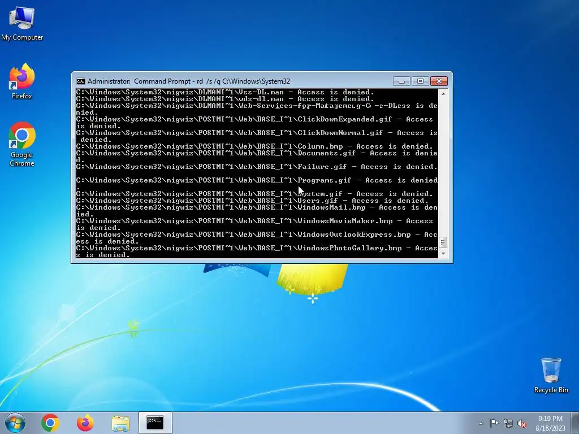Select the Google Chrome desktop shortcut
This screenshot has width=579, height=434.
click(x=22, y=144)
